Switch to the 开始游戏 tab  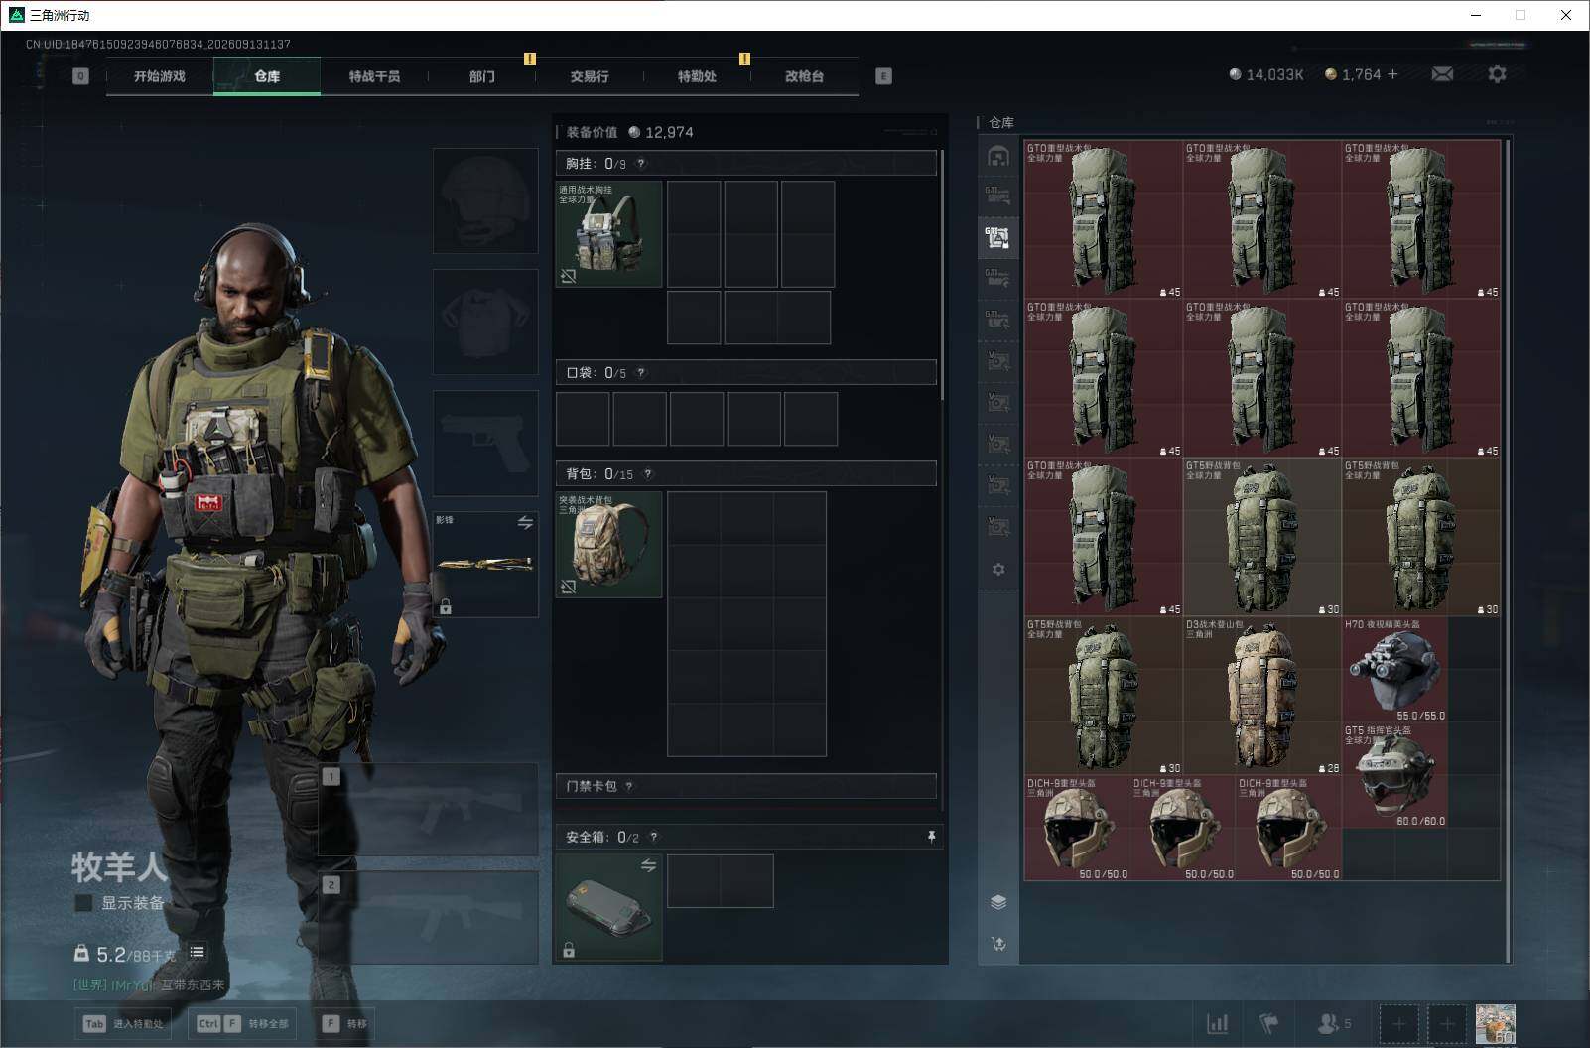point(160,76)
